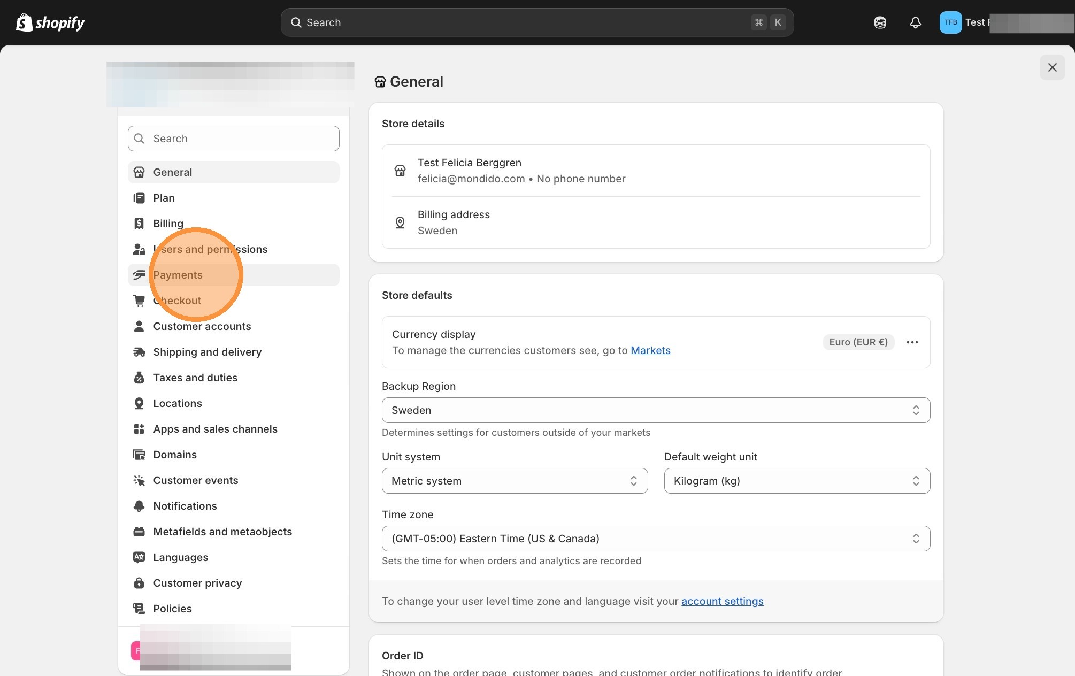Screen dimensions: 1075x676
Task: Change the Time zone selector
Action: [655, 539]
